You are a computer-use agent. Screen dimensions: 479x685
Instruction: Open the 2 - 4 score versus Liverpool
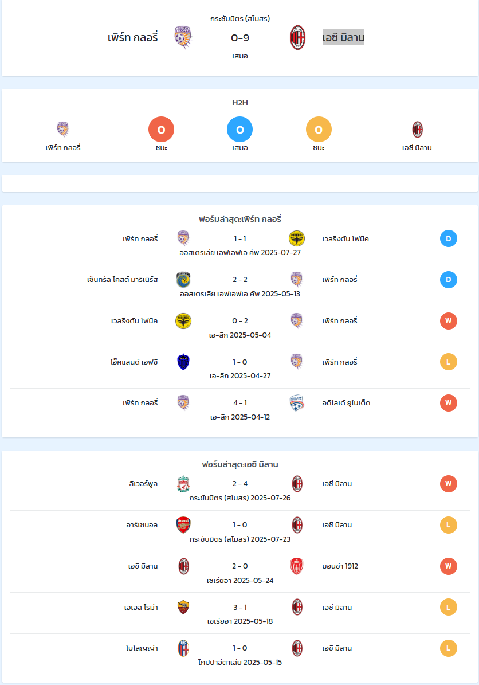coord(240,484)
